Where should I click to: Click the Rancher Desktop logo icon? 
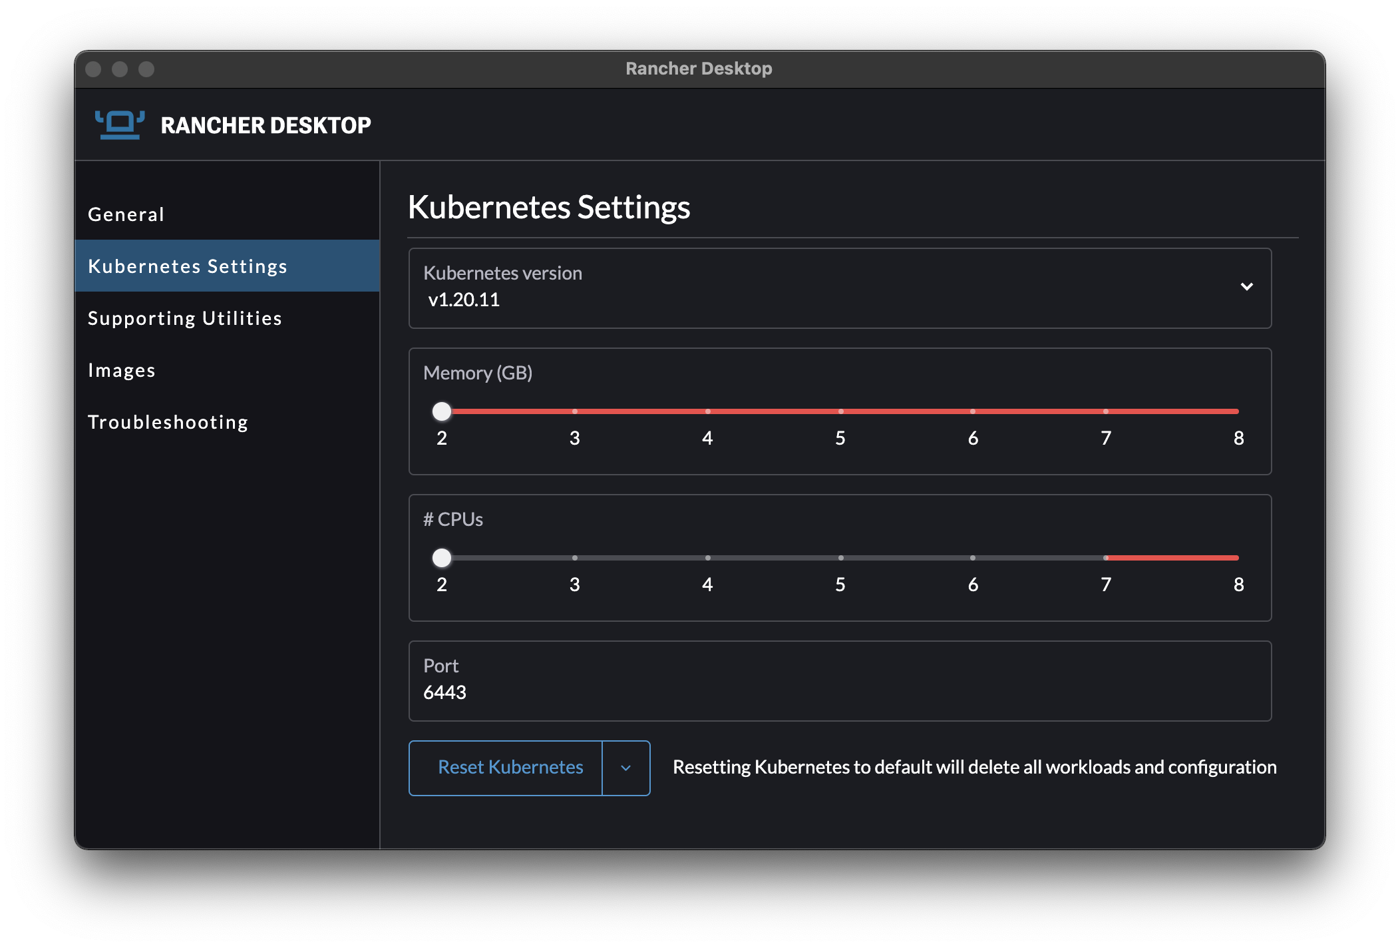click(120, 124)
